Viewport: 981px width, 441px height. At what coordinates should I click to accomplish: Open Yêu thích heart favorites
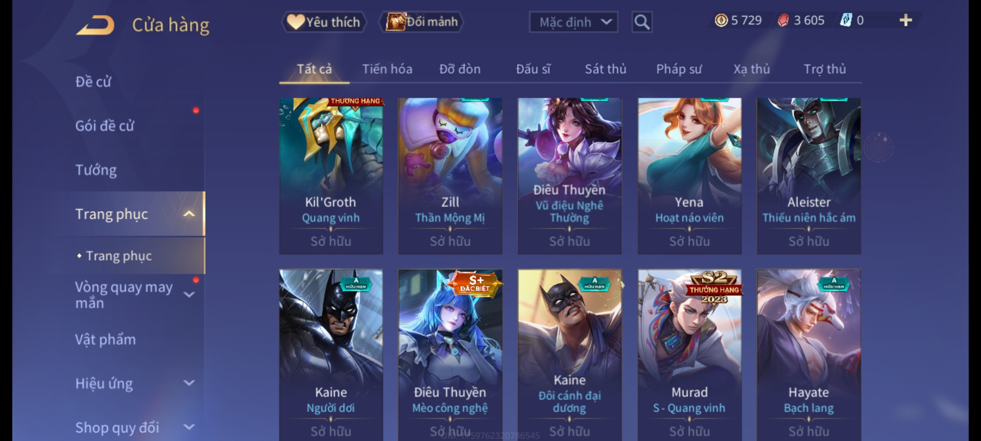pyautogui.click(x=324, y=22)
